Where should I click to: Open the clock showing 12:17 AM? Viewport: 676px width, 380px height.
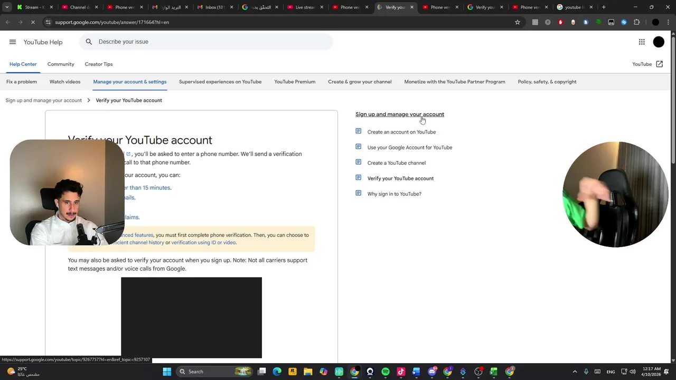coord(652,372)
